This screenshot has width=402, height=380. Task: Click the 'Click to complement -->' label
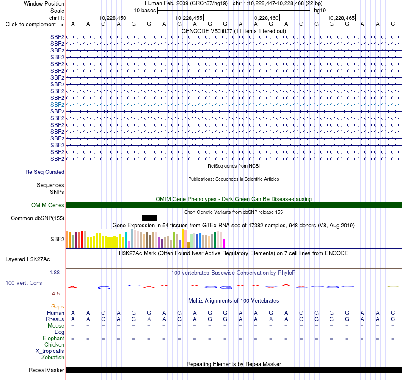pos(35,25)
